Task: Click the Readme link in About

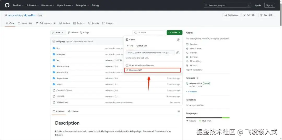Action: (x=192, y=44)
